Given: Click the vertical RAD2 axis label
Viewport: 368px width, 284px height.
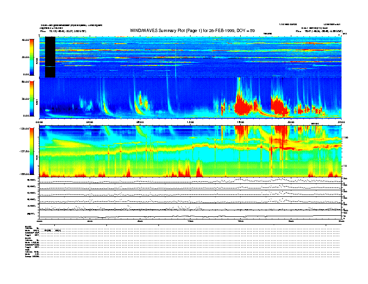Looking at the screenshot, I should click(x=37, y=61).
